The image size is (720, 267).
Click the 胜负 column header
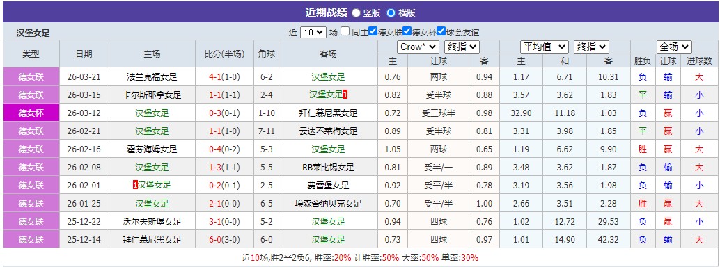point(643,61)
